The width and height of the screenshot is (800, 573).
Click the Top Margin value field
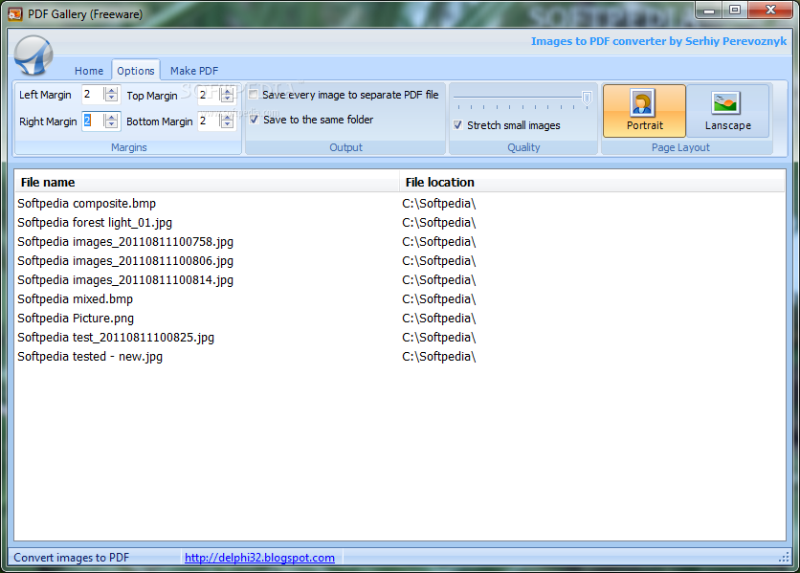[x=209, y=95]
